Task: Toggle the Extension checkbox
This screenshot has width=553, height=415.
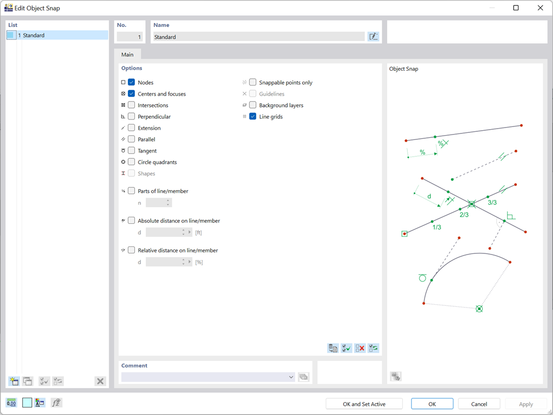Action: point(132,128)
